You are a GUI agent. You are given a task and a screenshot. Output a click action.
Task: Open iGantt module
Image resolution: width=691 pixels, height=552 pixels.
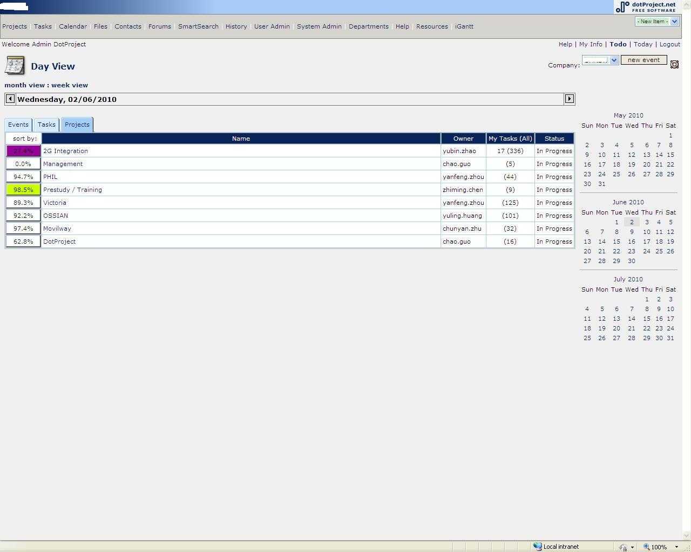(x=464, y=26)
